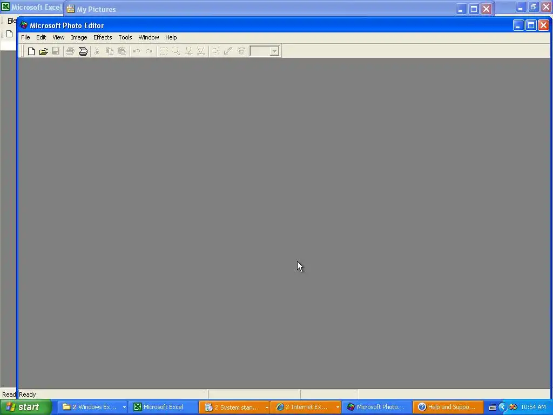Close the My Pictures window
The width and height of the screenshot is (553, 415).
pyautogui.click(x=487, y=9)
